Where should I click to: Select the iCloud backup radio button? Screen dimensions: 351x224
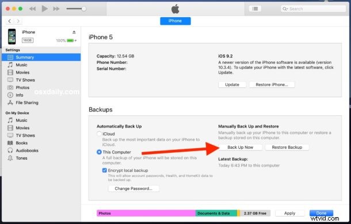point(99,134)
